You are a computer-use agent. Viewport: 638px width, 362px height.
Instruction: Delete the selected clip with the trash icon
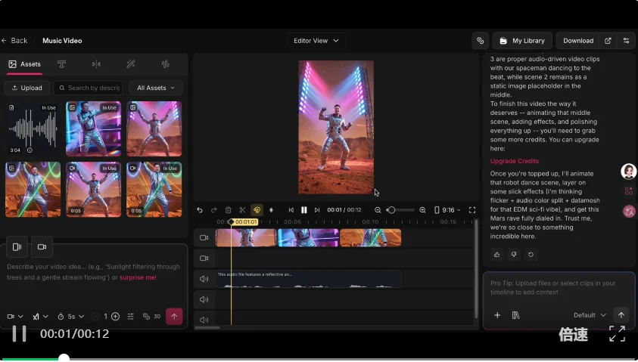228,210
